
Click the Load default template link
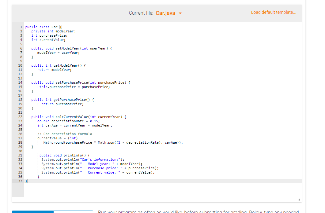pos(274,12)
